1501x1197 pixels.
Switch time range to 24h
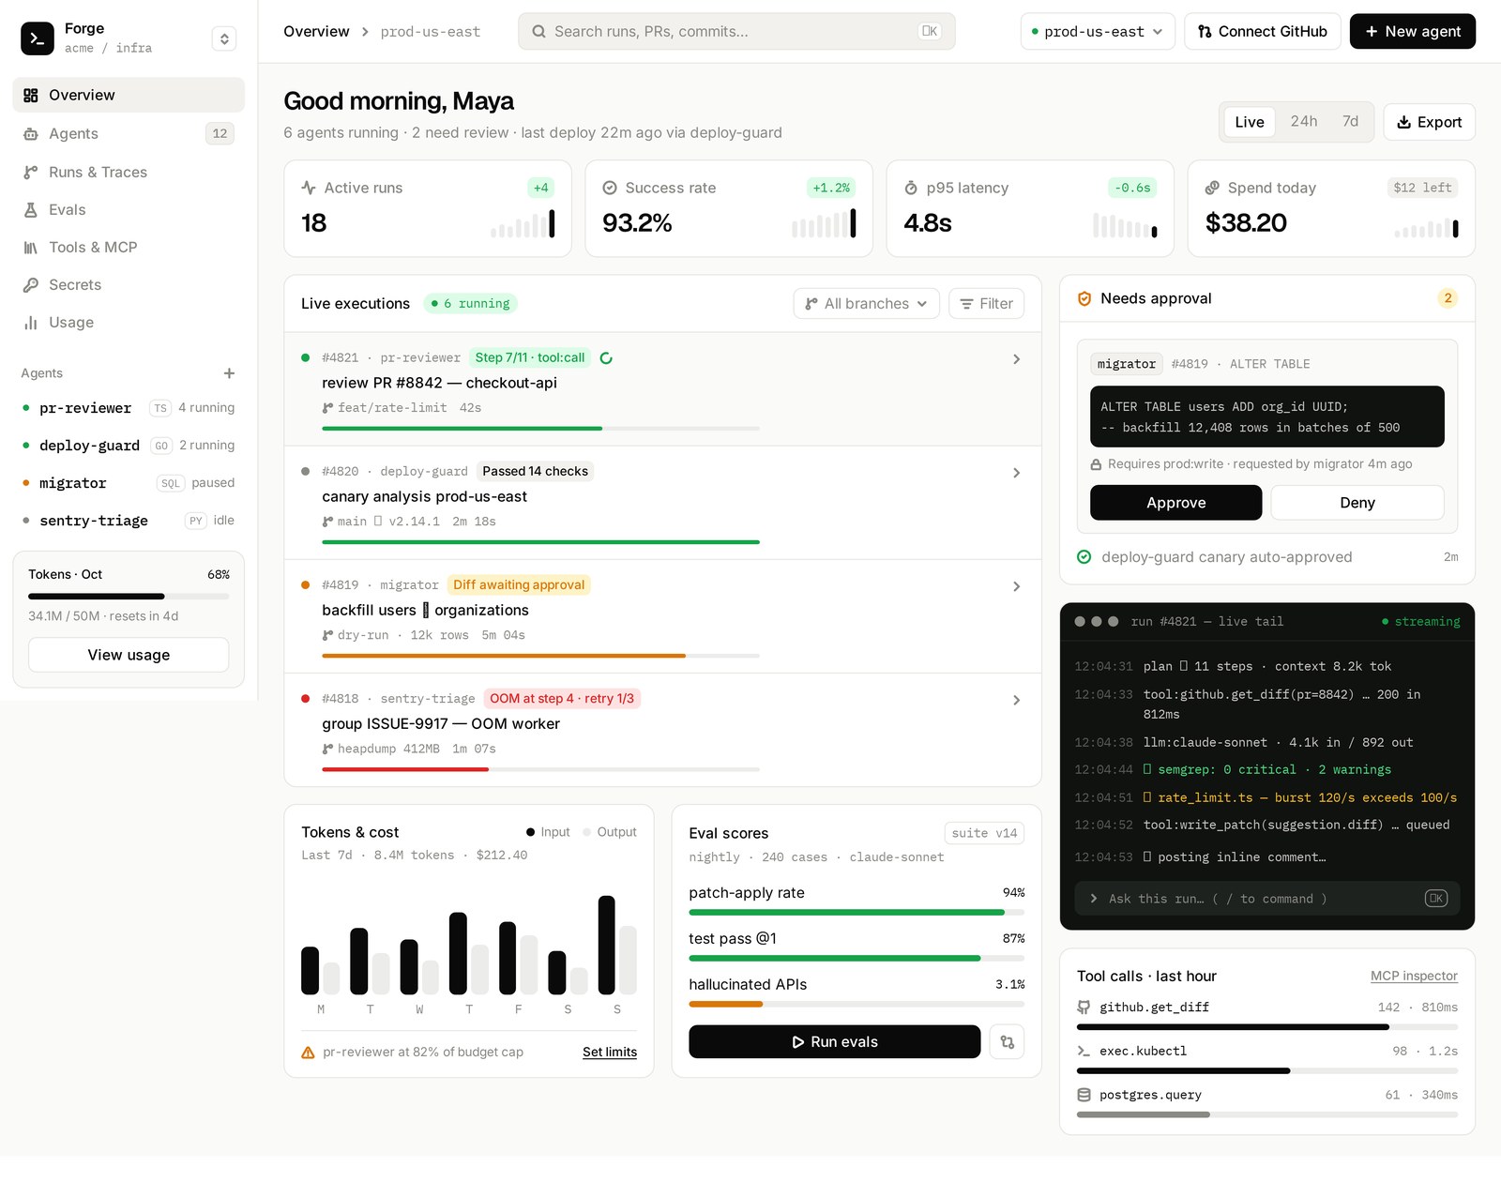click(x=1304, y=122)
